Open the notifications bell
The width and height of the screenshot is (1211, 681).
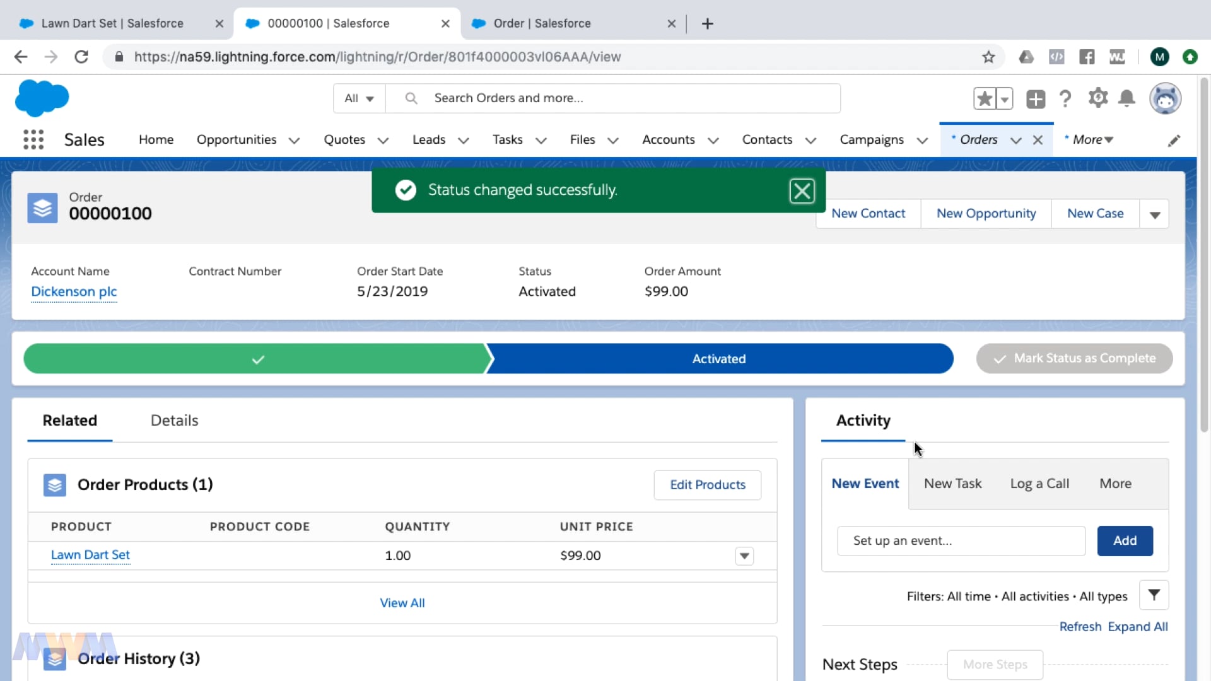tap(1126, 98)
